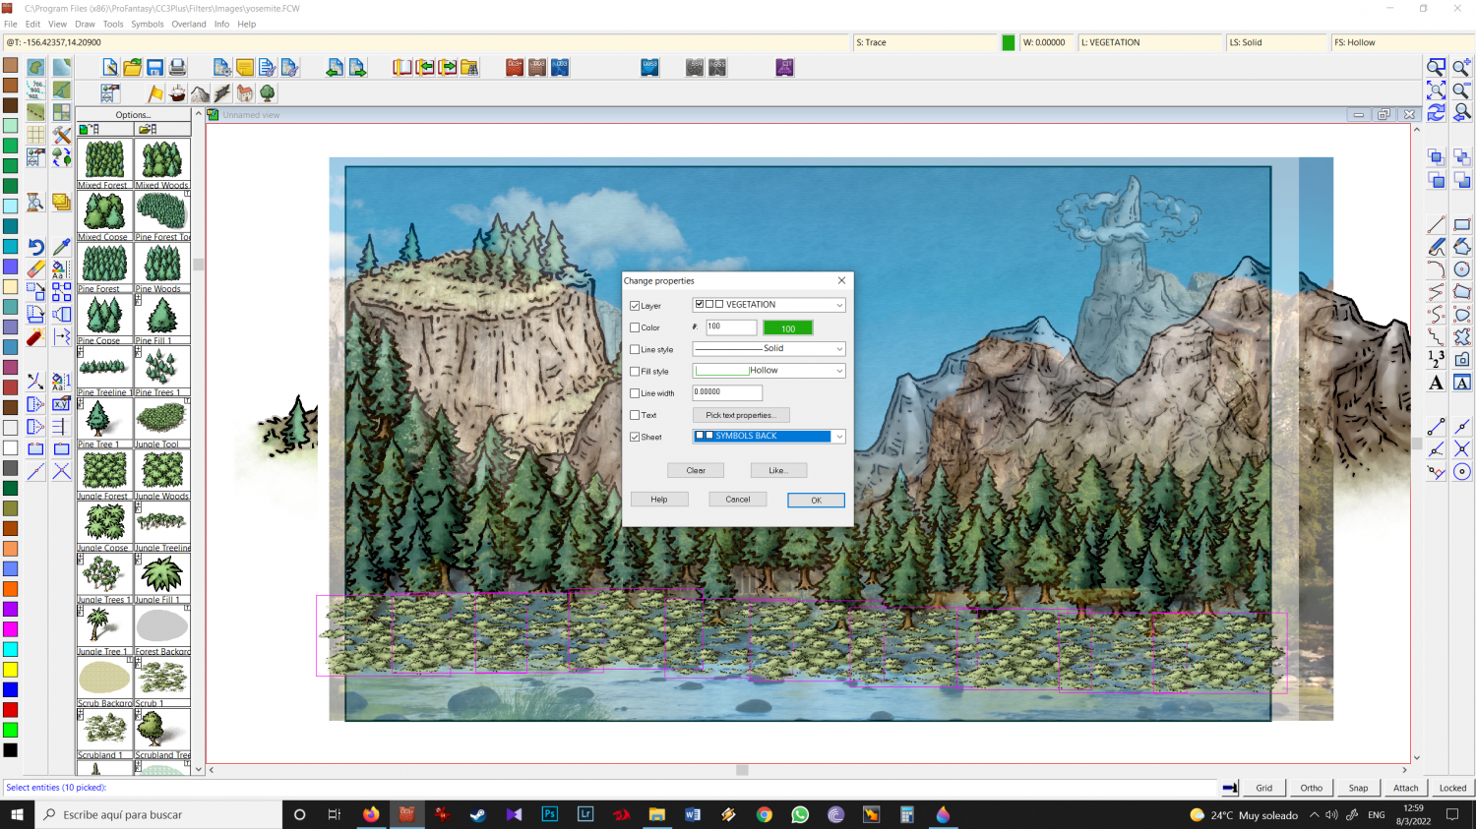Pick the eyedropper Keep tool

pyautogui.click(x=62, y=247)
